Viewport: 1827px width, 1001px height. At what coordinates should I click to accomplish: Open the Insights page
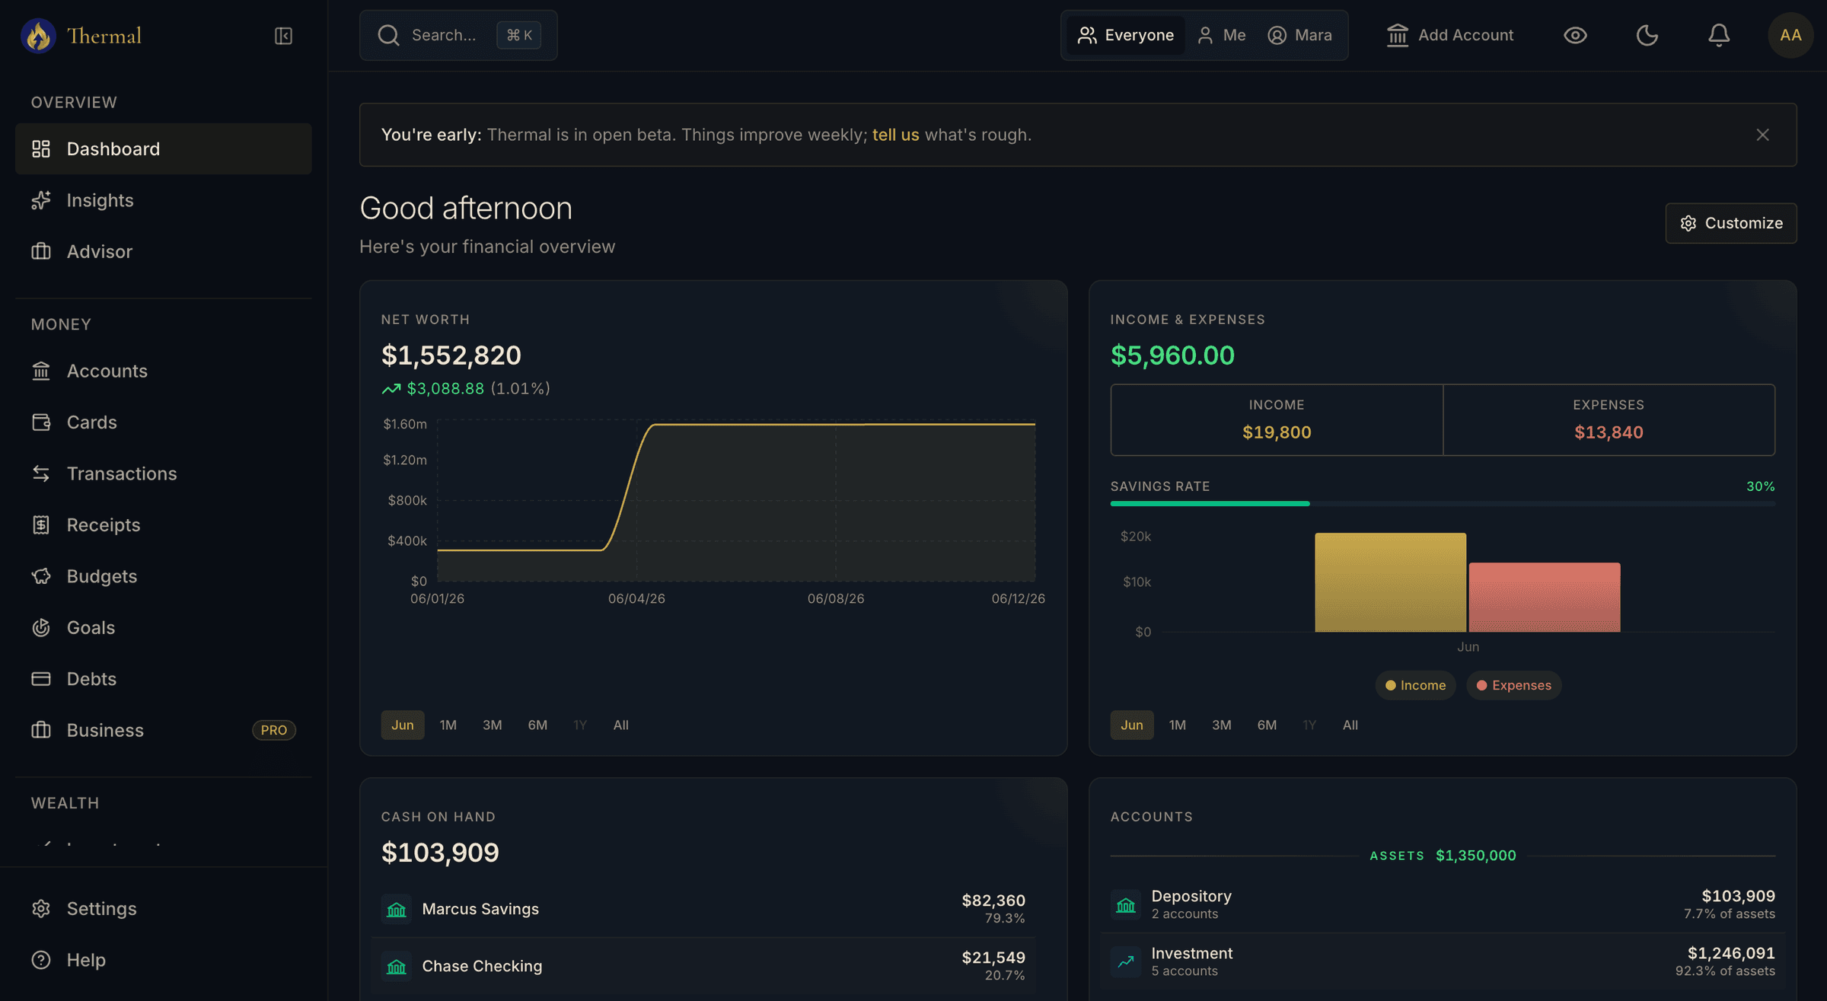[164, 200]
